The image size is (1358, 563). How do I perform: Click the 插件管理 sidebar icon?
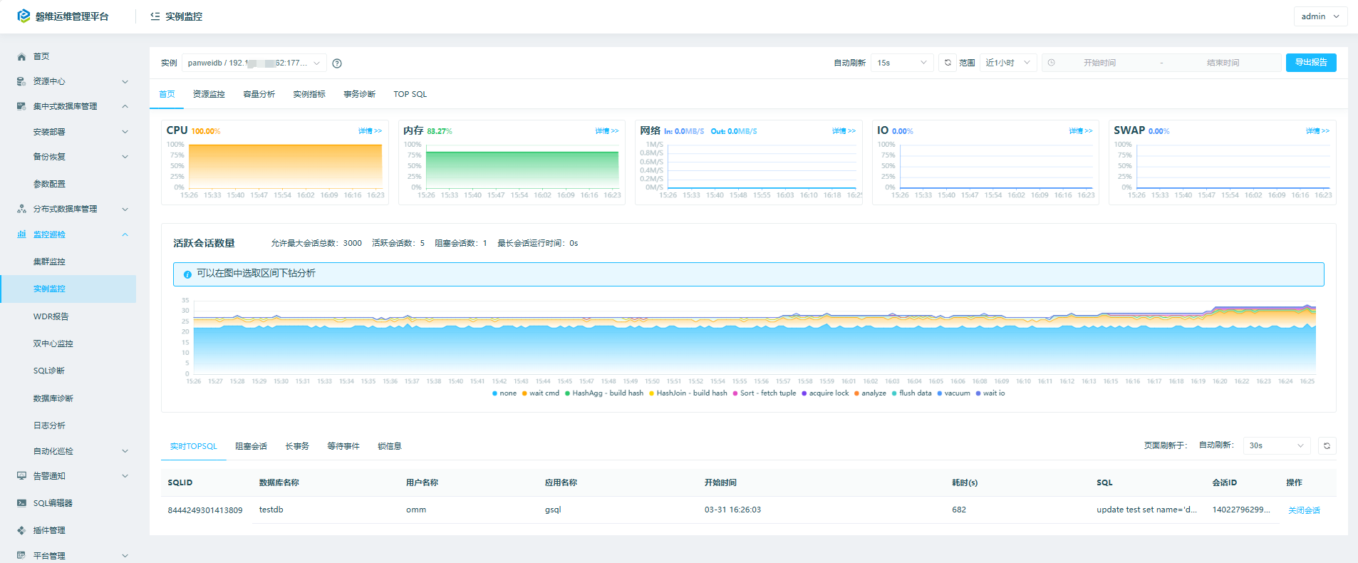click(x=21, y=530)
